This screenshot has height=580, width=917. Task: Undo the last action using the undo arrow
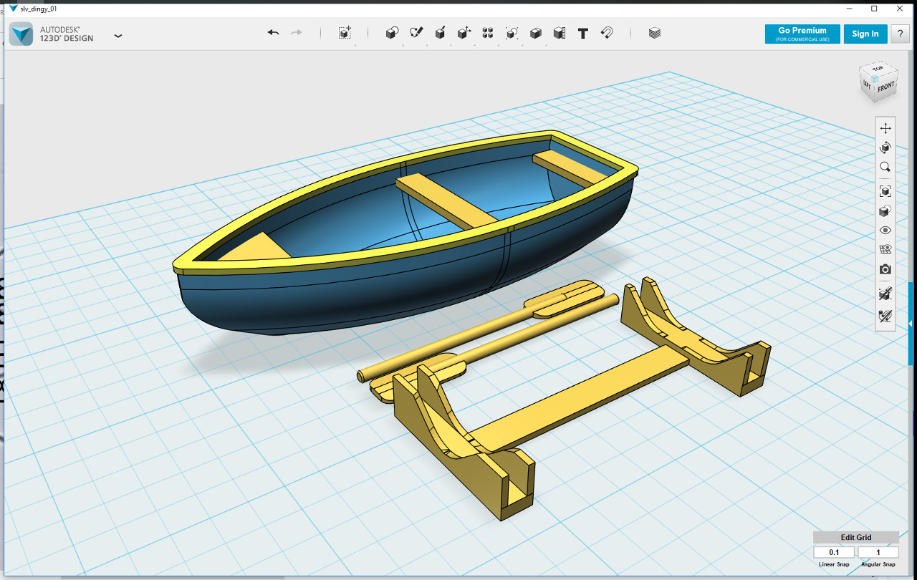point(273,33)
